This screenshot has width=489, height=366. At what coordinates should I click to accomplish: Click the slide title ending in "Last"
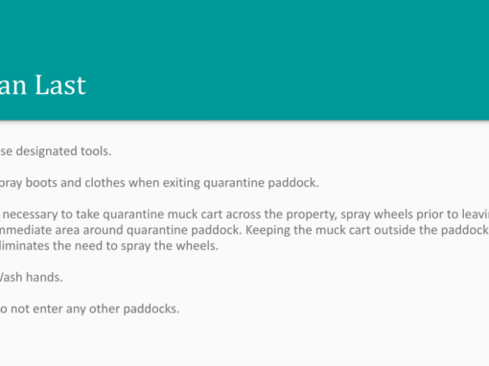click(x=43, y=85)
